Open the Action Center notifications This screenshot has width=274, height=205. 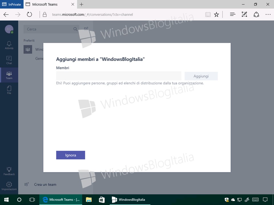[265, 200]
